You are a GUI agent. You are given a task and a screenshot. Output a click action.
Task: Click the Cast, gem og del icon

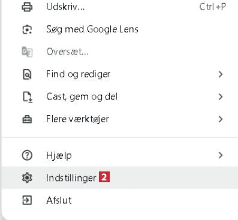pos(28,97)
